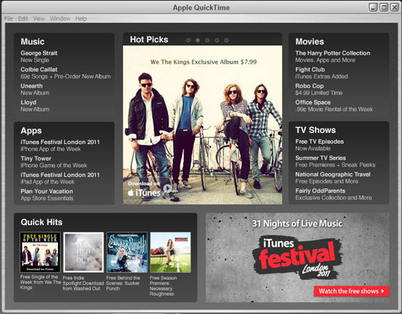Open Colbie Caillat music link
This screenshot has height=314, width=402.
[66, 73]
